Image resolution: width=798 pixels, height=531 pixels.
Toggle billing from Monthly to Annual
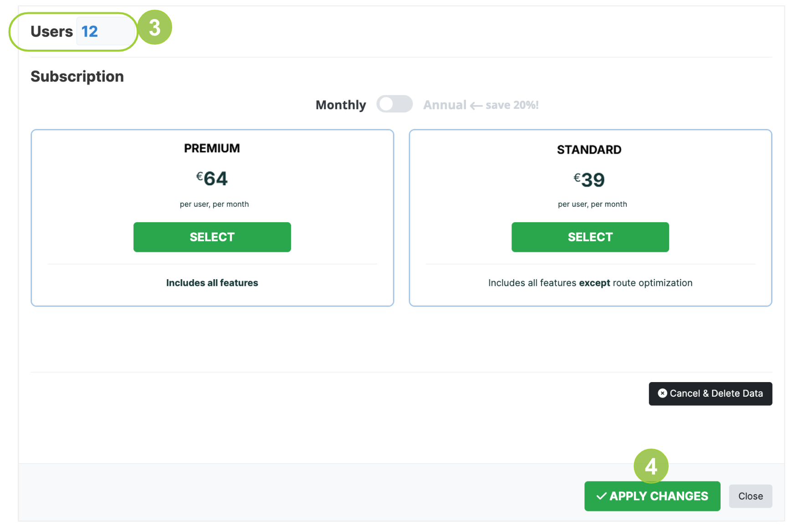(394, 104)
